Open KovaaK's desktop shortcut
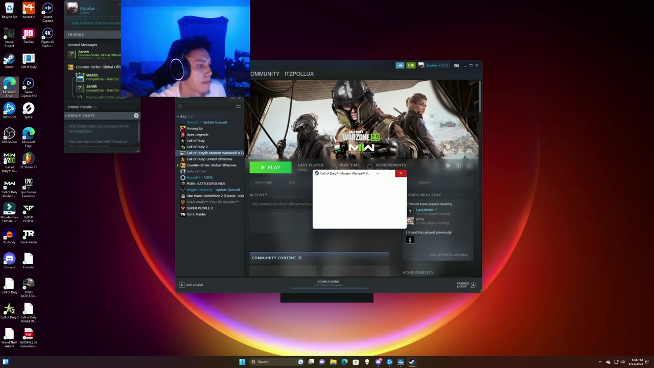This screenshot has height=368, width=654. (29, 11)
